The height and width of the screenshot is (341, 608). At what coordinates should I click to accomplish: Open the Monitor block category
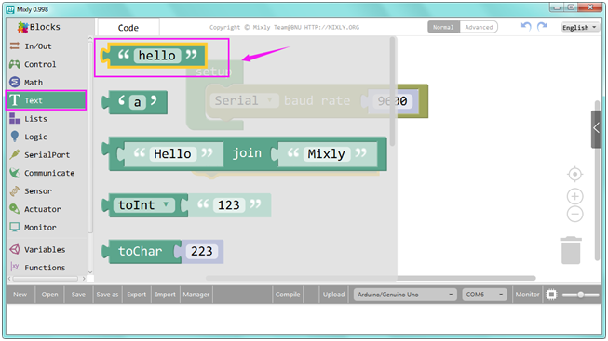46,228
